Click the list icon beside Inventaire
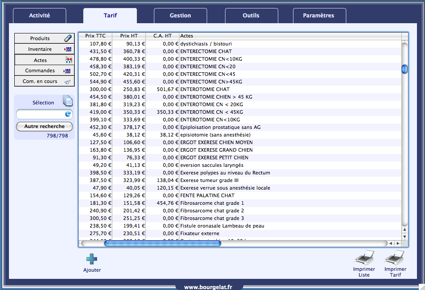This screenshot has width=425, height=290. [x=68, y=49]
